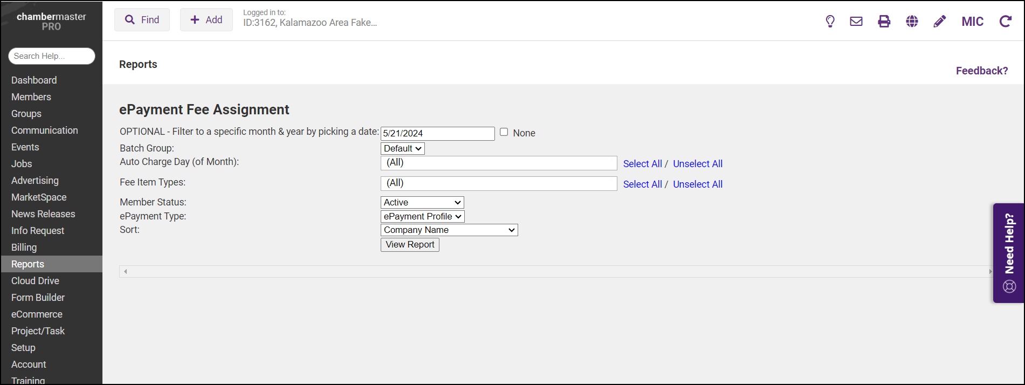
Task: Click the printer icon in the header
Action: tap(884, 22)
